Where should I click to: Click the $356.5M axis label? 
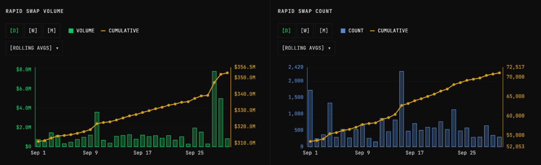point(245,67)
